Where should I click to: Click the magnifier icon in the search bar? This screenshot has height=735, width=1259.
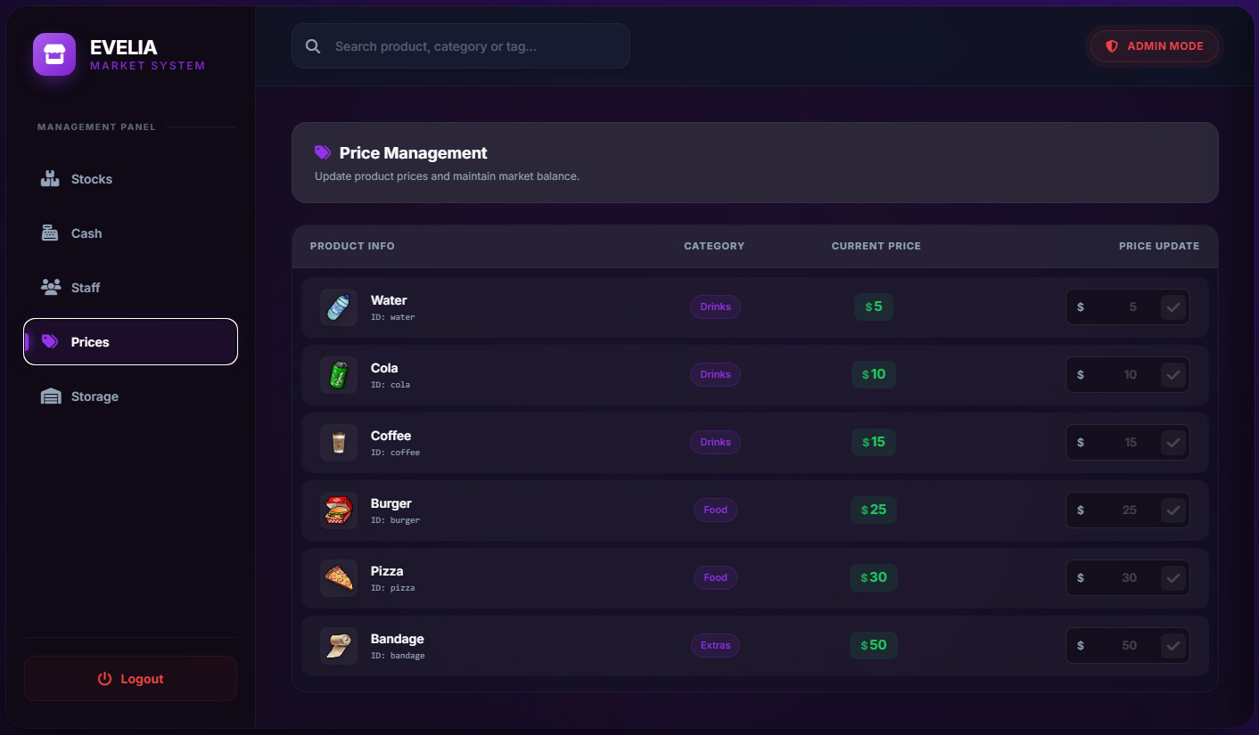[x=312, y=45]
